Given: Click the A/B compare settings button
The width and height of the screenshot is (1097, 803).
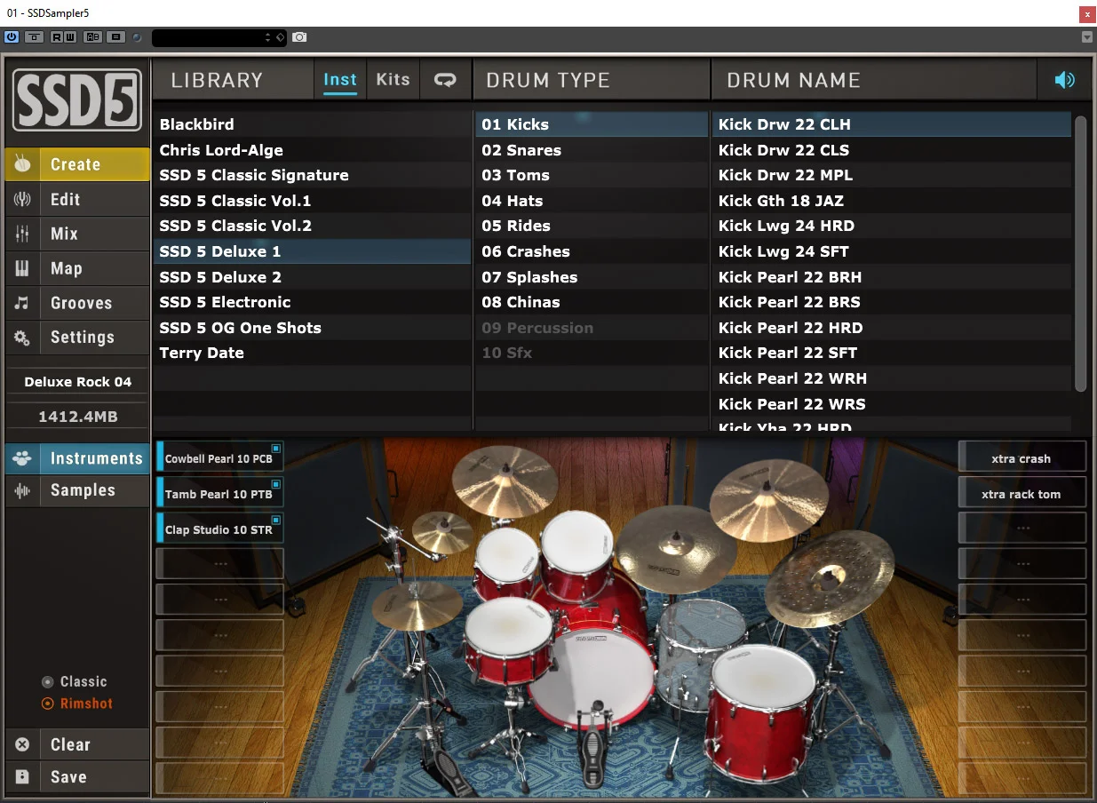Looking at the screenshot, I should pyautogui.click(x=93, y=37).
